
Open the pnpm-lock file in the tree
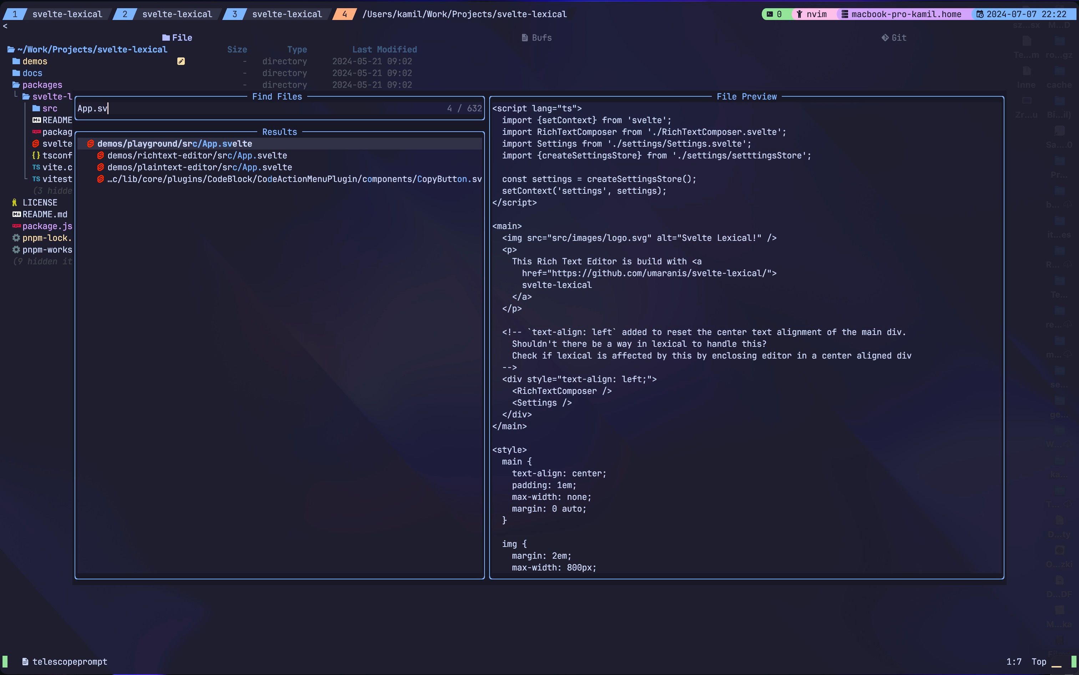pyautogui.click(x=47, y=238)
